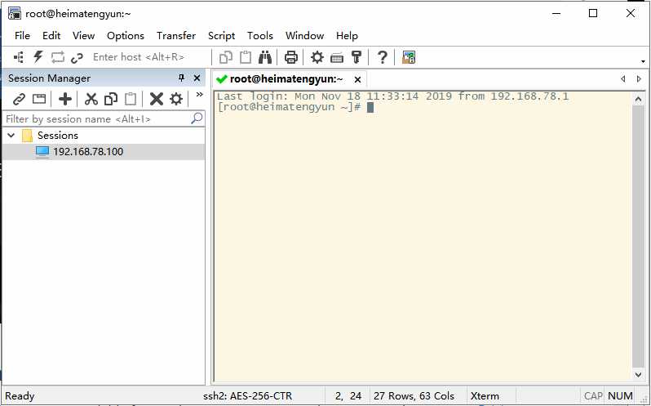This screenshot has height=406, width=651.
Task: Add a new session with plus icon
Action: [x=65, y=99]
